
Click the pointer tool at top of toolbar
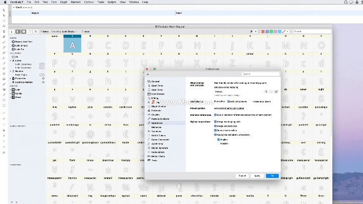4,11
